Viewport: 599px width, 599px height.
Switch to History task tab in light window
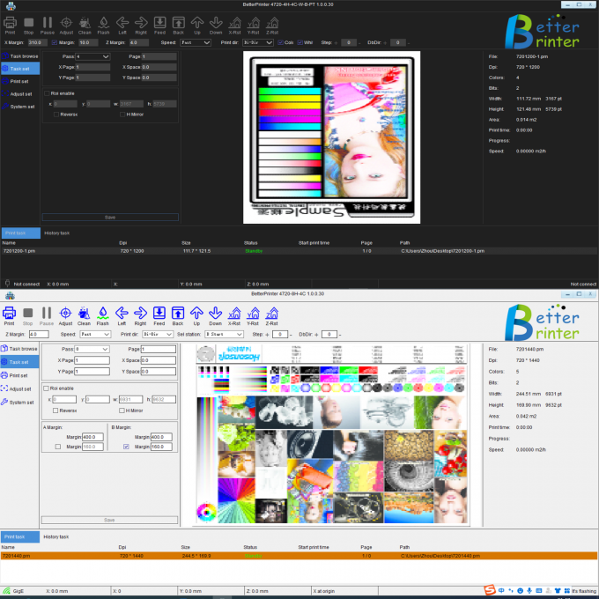57,536
